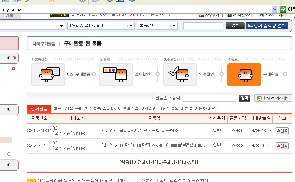Expand the first left sidebar menu arrow

coord(9,58)
